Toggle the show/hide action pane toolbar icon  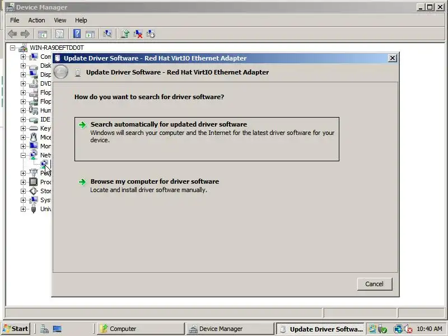click(x=90, y=34)
